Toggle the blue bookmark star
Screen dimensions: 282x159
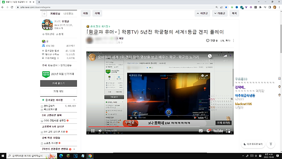pyautogui.click(x=226, y=7)
